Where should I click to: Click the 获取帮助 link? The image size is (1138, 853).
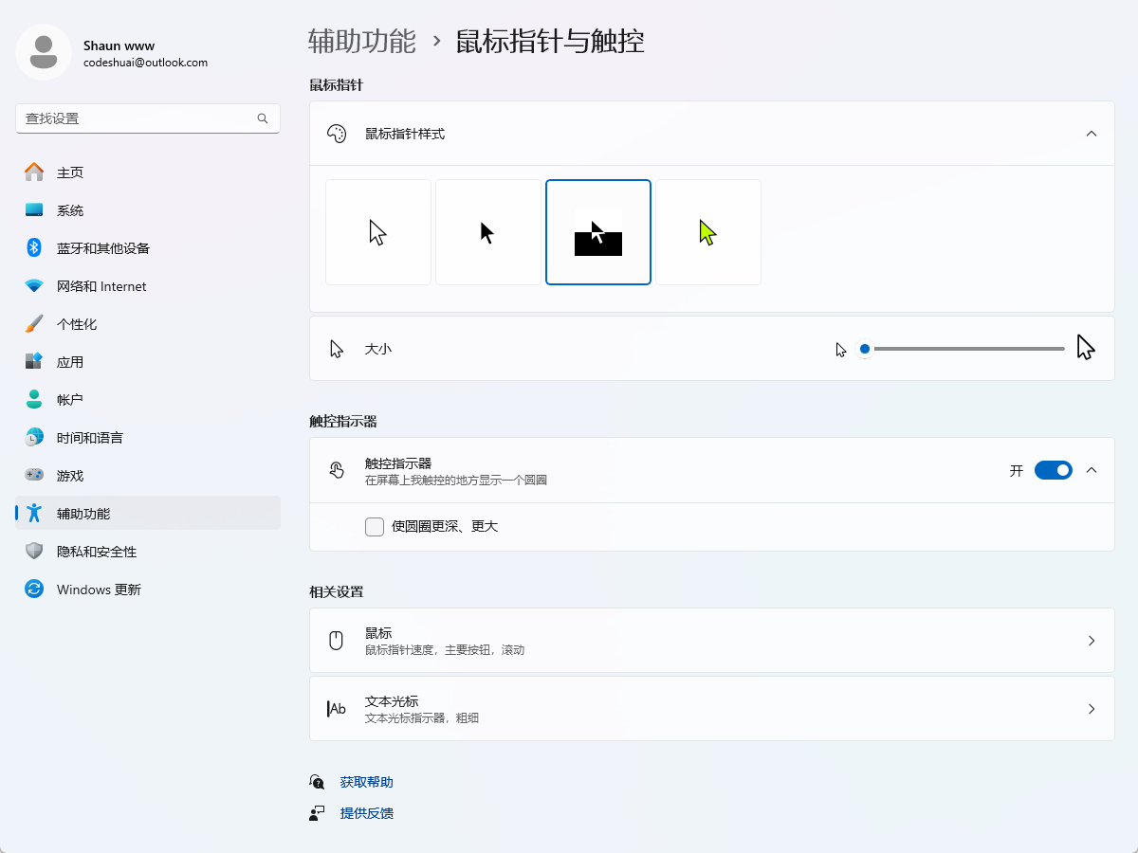point(365,781)
